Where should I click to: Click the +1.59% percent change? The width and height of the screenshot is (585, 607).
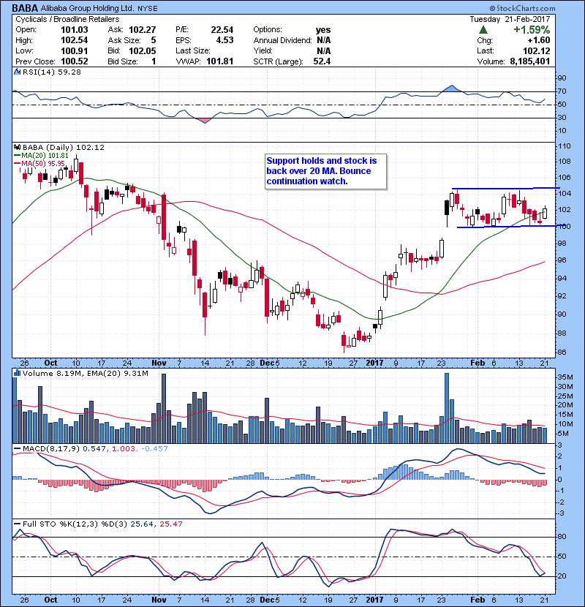point(532,30)
